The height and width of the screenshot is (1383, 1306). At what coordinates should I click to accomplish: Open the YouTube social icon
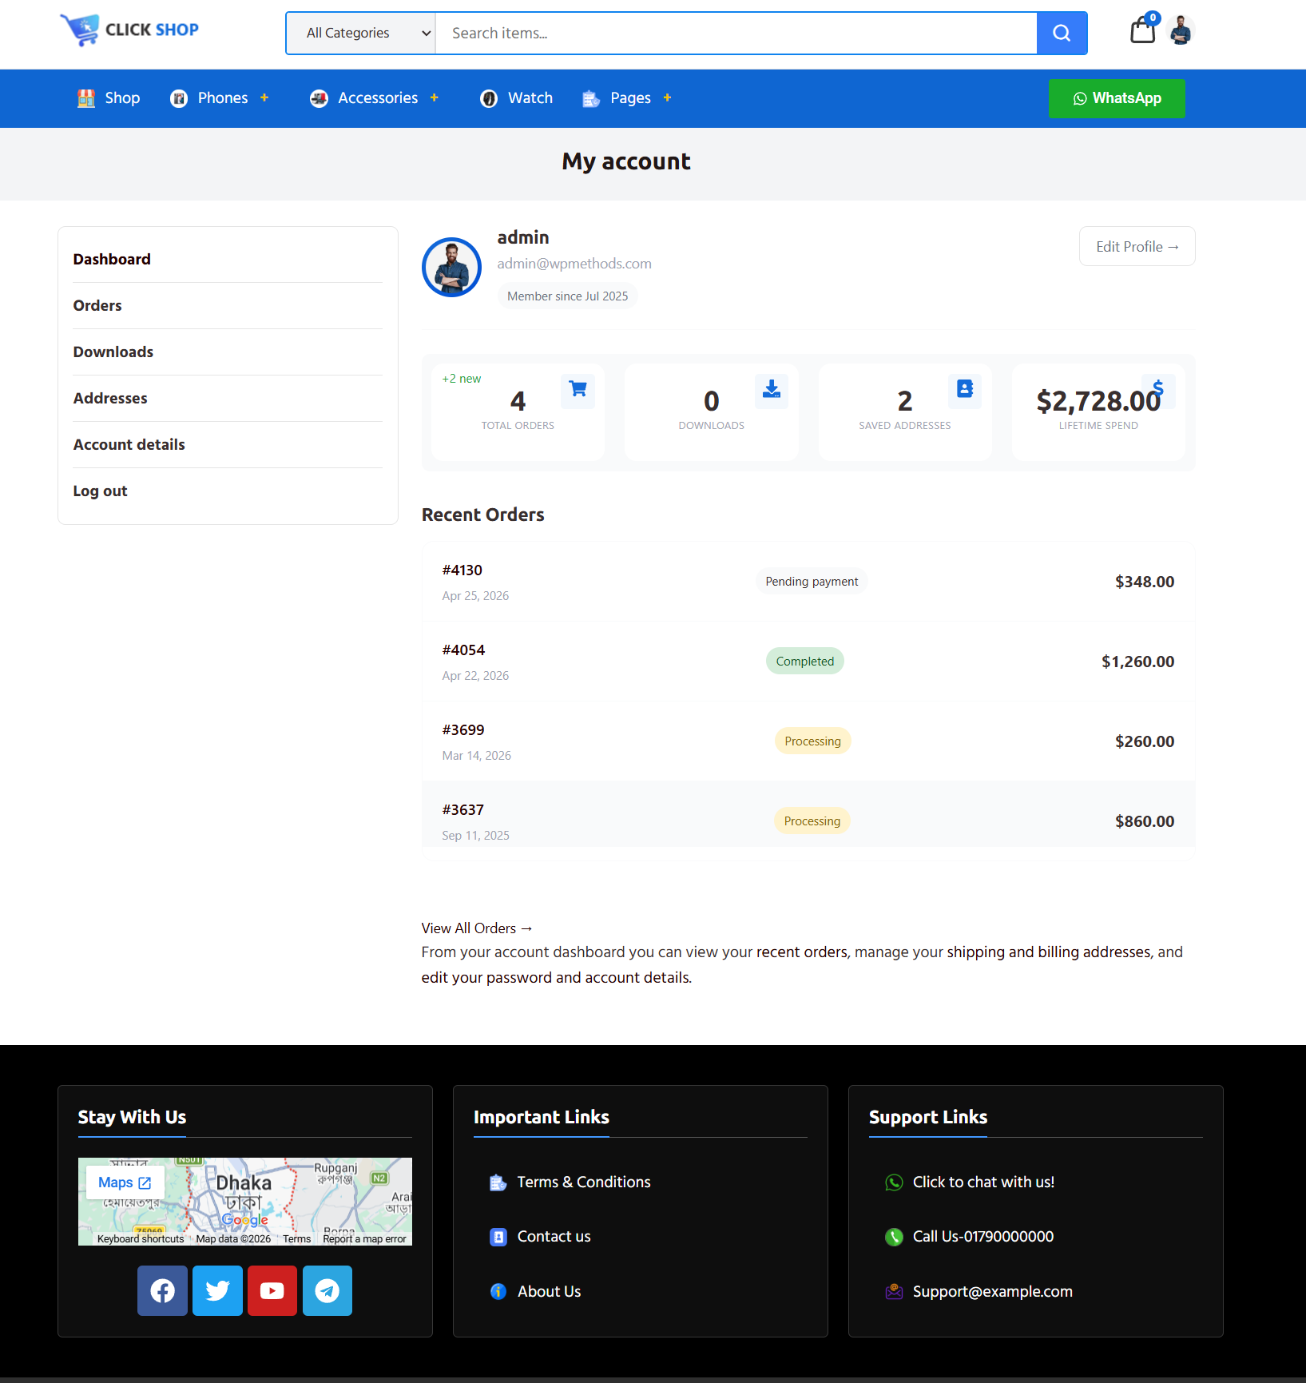(x=272, y=1290)
